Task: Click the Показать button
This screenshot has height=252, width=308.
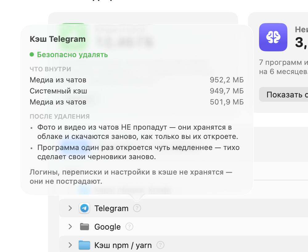Action: pos(284,94)
